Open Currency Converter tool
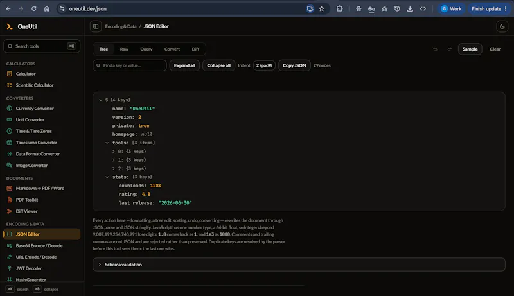The width and height of the screenshot is (514, 296). click(x=42, y=109)
